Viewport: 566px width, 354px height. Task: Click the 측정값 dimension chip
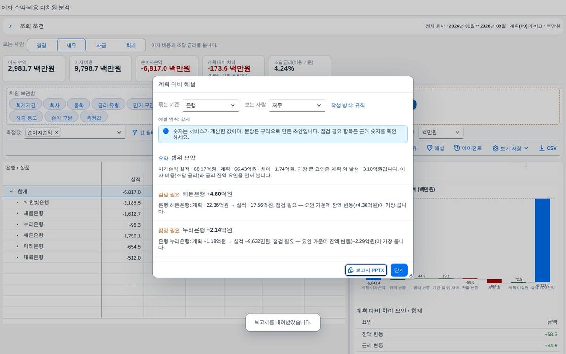tap(93, 117)
